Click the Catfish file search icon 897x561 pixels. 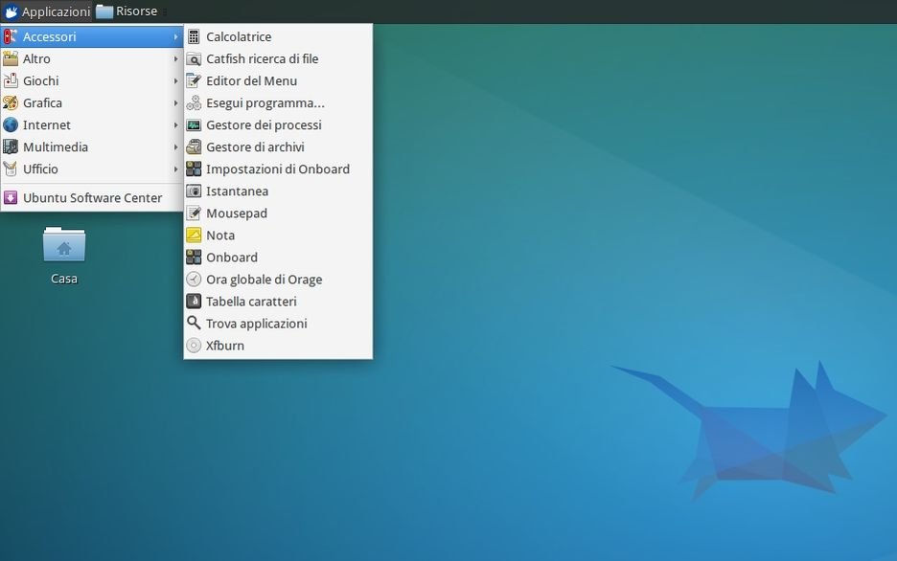194,58
